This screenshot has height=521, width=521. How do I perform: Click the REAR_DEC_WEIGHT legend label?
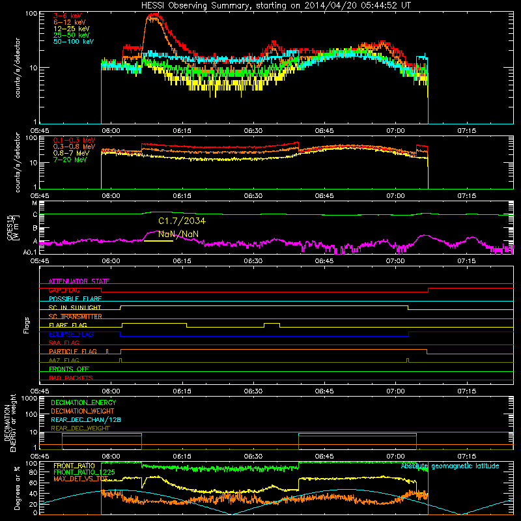tap(80, 429)
